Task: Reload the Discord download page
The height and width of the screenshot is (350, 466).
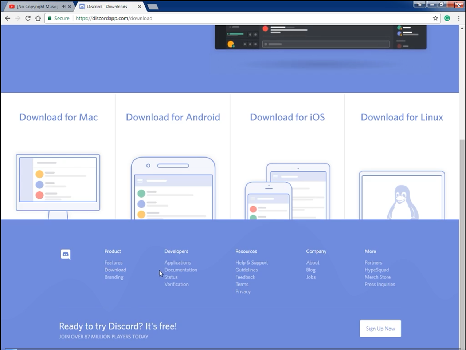Action: point(28,18)
